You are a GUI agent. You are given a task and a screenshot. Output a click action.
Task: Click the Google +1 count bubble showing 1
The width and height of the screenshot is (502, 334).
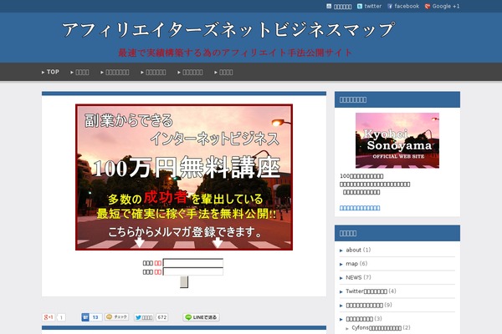pos(61,317)
